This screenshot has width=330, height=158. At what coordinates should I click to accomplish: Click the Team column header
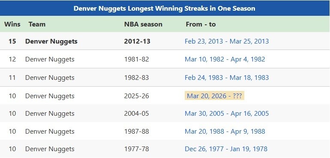[x=37, y=24]
